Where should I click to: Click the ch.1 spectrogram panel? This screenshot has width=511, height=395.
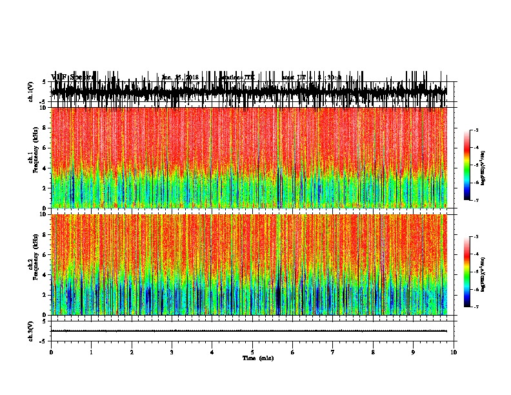(x=248, y=157)
